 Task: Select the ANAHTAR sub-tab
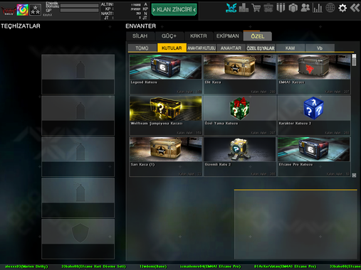coord(231,48)
